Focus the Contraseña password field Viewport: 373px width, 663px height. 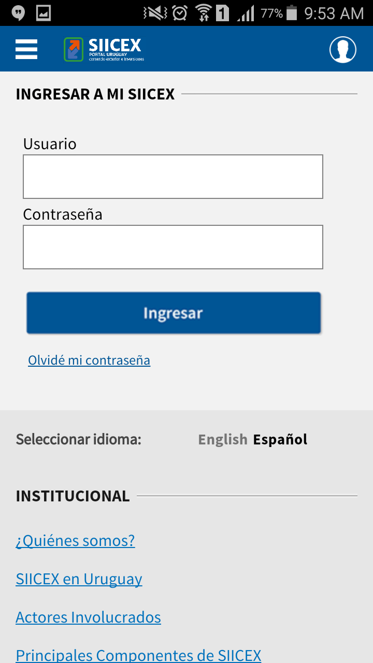(x=173, y=247)
